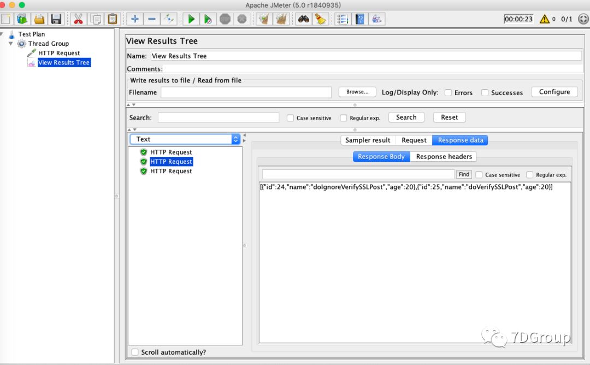
Task: Click the Search text field
Action: click(x=219, y=117)
